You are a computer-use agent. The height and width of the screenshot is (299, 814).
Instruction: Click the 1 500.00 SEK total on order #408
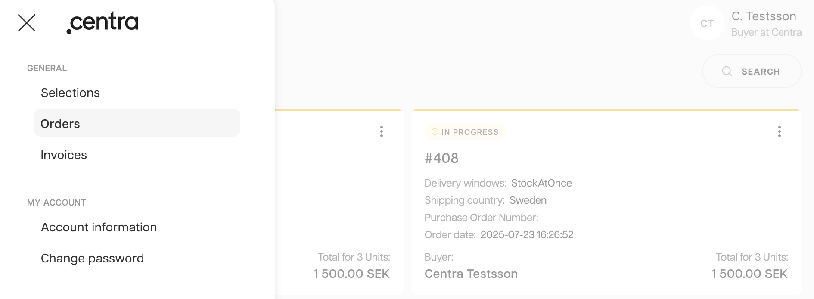pyautogui.click(x=749, y=274)
